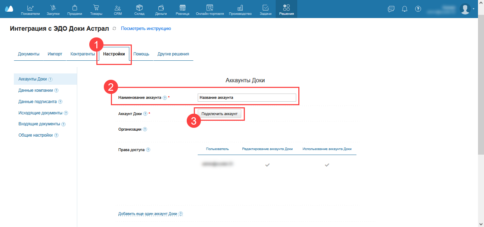The height and width of the screenshot is (227, 484).
Task: Click the notifications bell icon
Action: (405, 9)
